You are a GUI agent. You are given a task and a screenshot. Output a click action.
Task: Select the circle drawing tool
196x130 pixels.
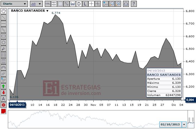pyautogui.click(x=4, y=42)
